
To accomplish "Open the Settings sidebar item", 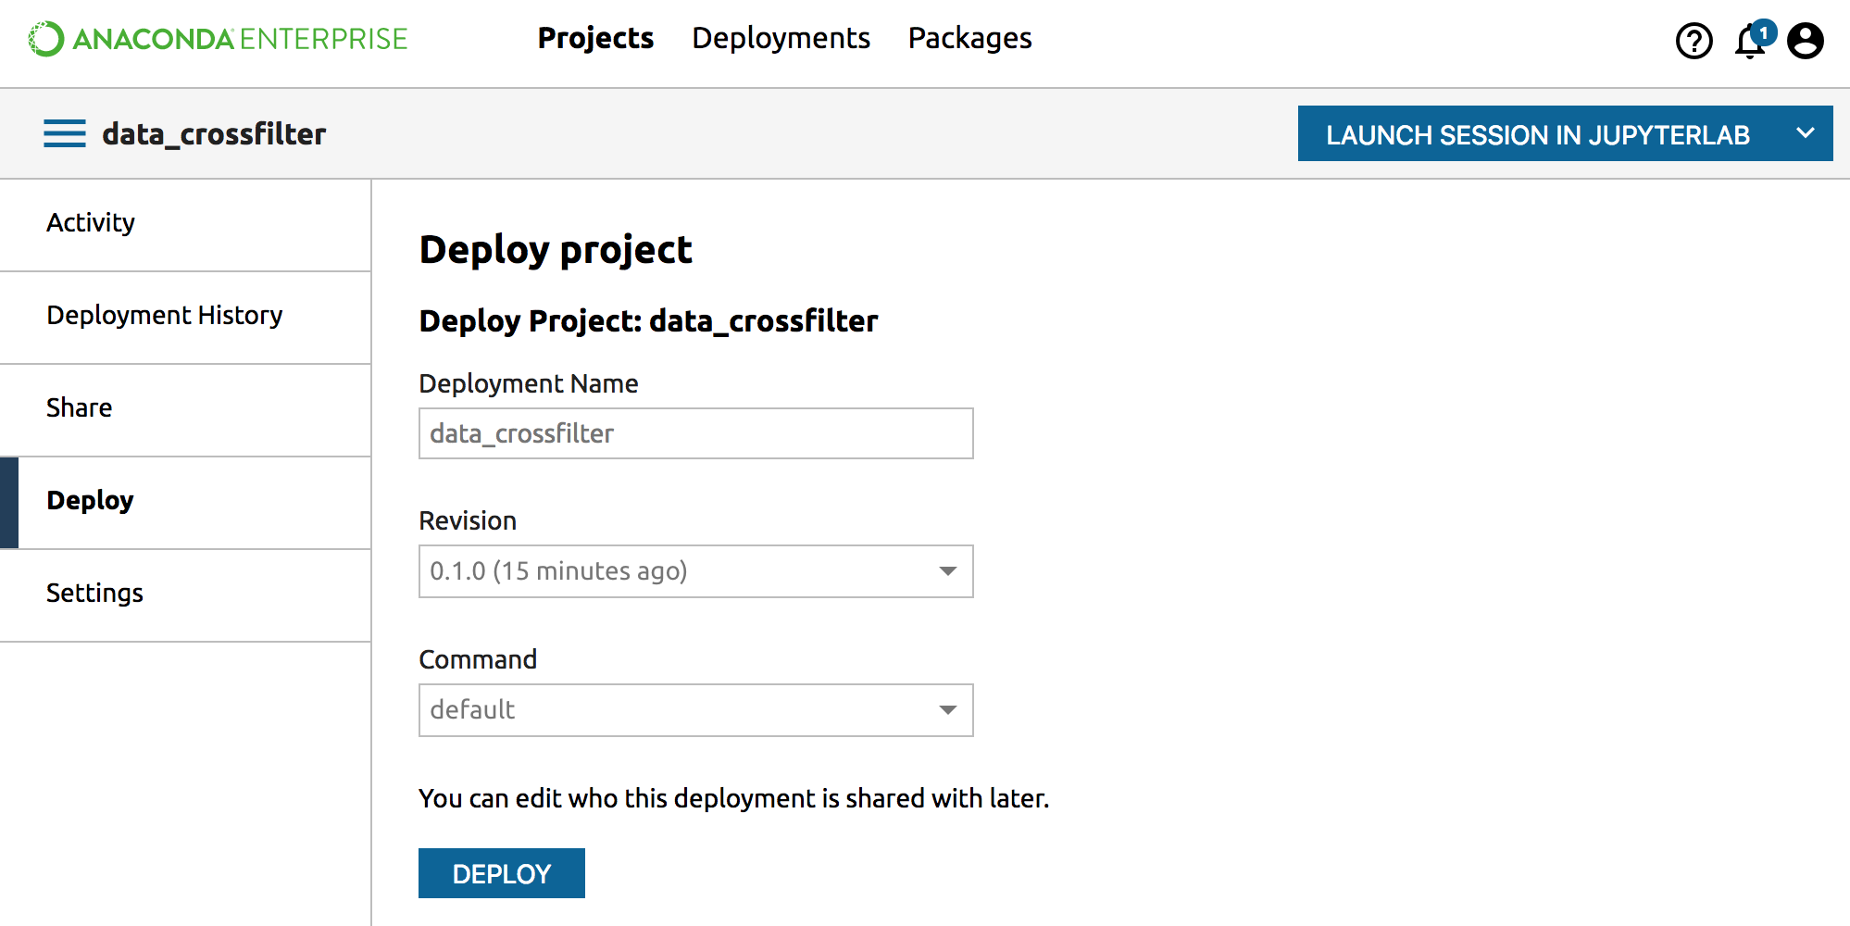I will [94, 594].
